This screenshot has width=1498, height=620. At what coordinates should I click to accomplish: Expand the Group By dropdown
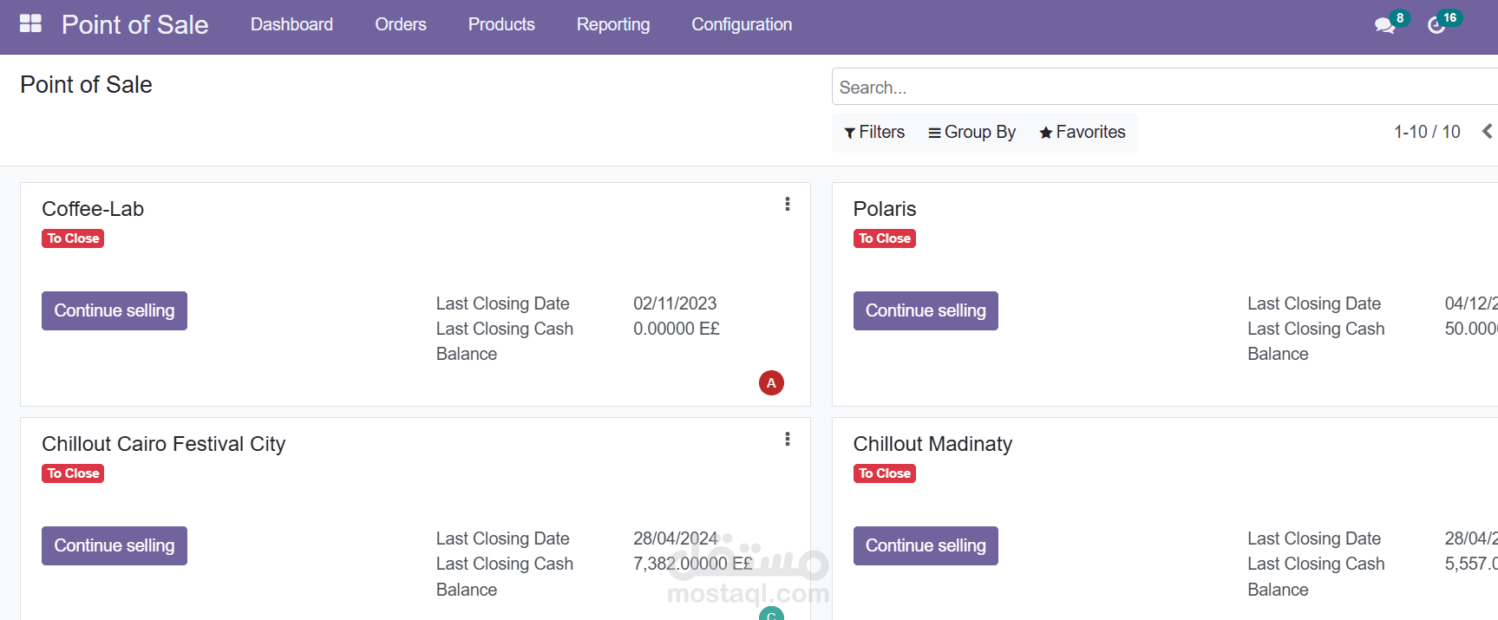[971, 132]
